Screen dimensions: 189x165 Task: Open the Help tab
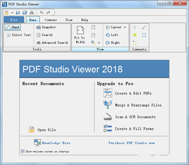tap(84, 20)
